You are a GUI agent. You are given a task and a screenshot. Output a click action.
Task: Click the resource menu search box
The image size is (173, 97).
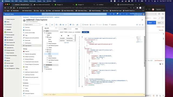click(32, 25)
